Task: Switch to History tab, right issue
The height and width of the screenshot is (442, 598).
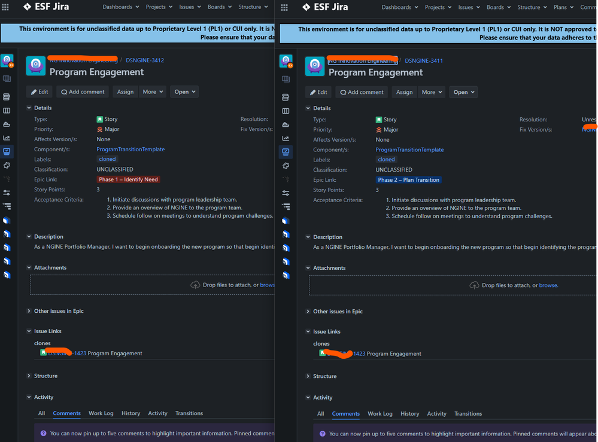Action: click(x=409, y=413)
